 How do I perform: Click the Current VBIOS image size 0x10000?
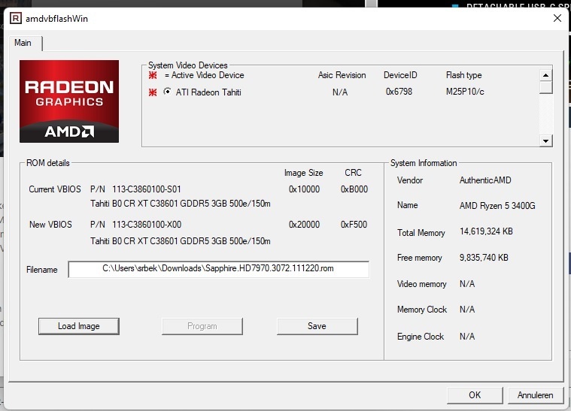coord(304,189)
